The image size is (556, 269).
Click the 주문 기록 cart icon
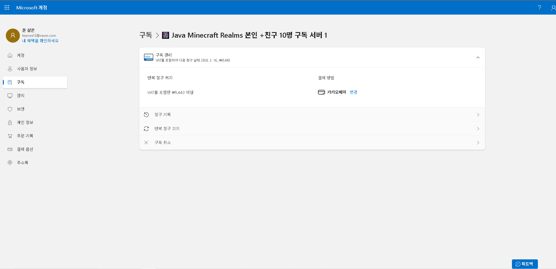tap(10, 136)
